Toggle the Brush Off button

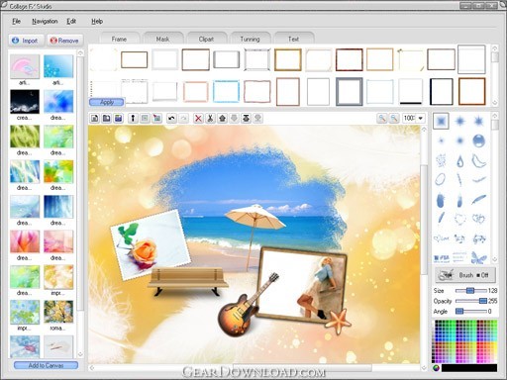[x=465, y=275]
